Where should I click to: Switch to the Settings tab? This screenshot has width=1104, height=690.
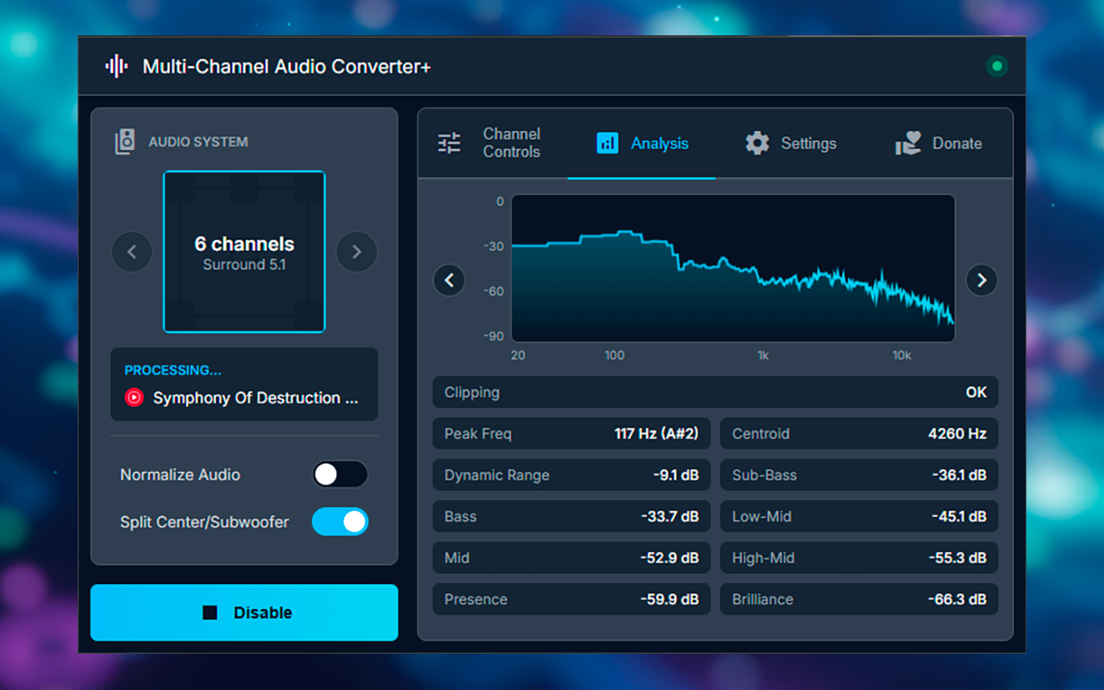tap(790, 143)
